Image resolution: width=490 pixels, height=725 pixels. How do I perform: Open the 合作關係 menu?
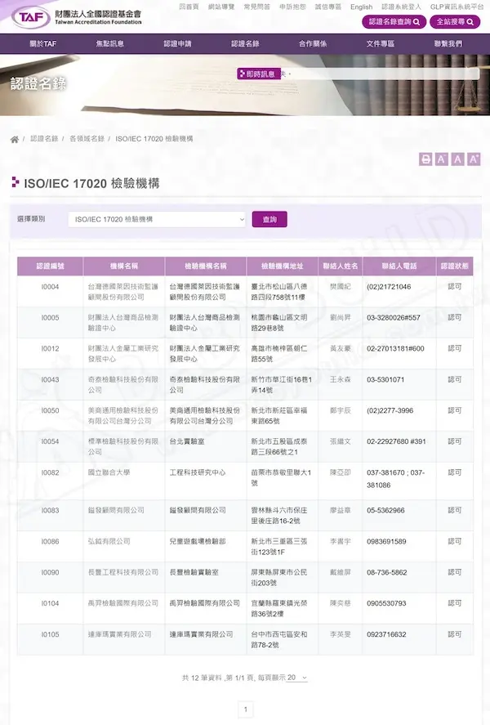click(x=313, y=44)
